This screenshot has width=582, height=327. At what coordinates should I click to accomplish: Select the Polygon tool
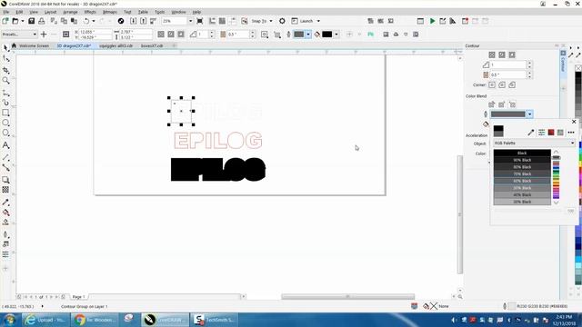(x=6, y=133)
